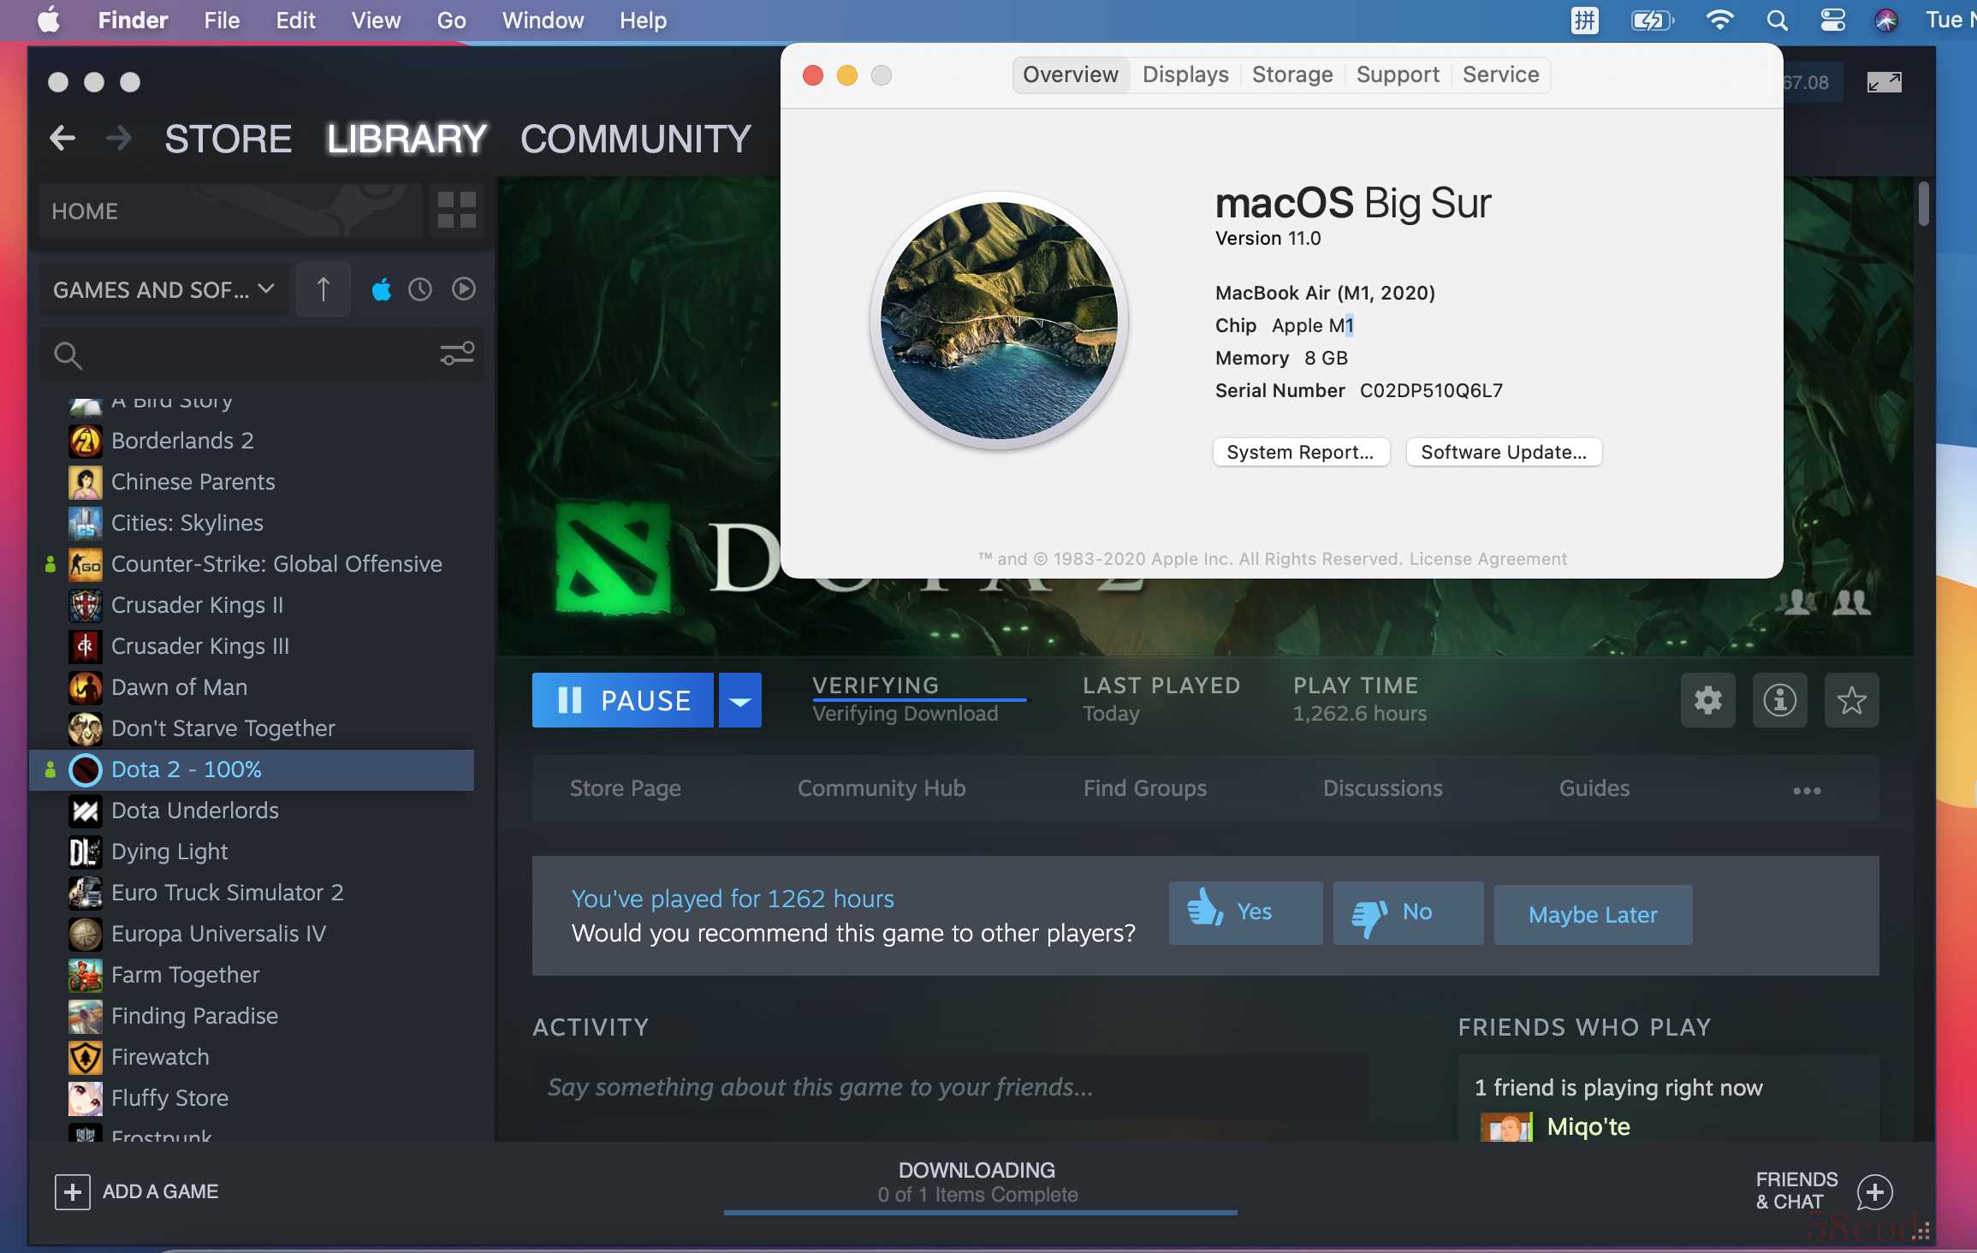
Task: Open advanced search filter sliders icon
Action: pos(456,353)
